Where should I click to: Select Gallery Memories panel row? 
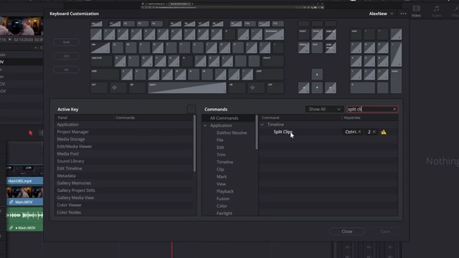coord(124,183)
